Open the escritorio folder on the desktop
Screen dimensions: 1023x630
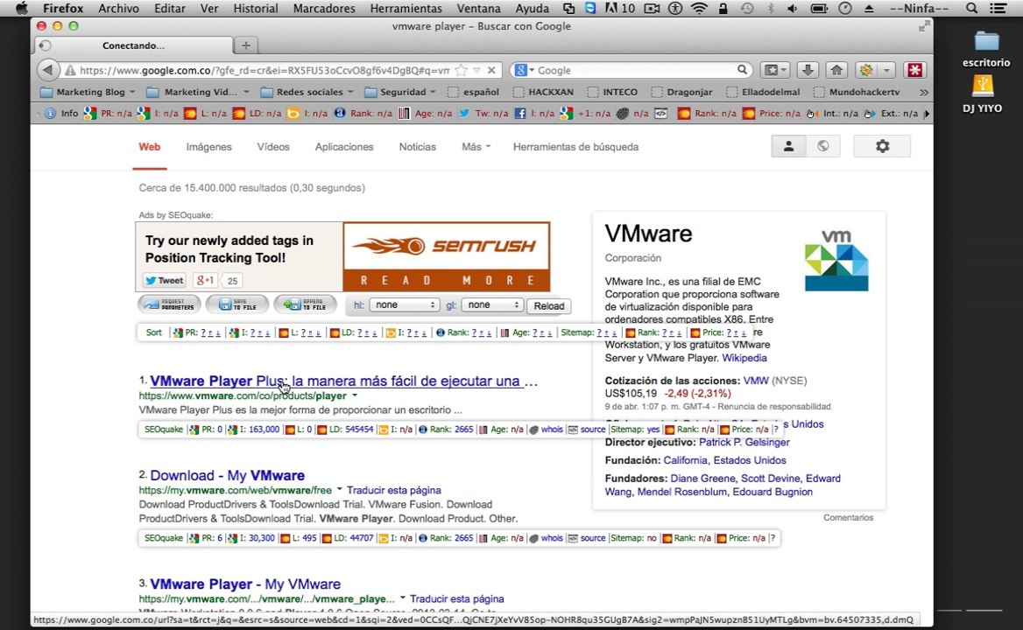[986, 49]
